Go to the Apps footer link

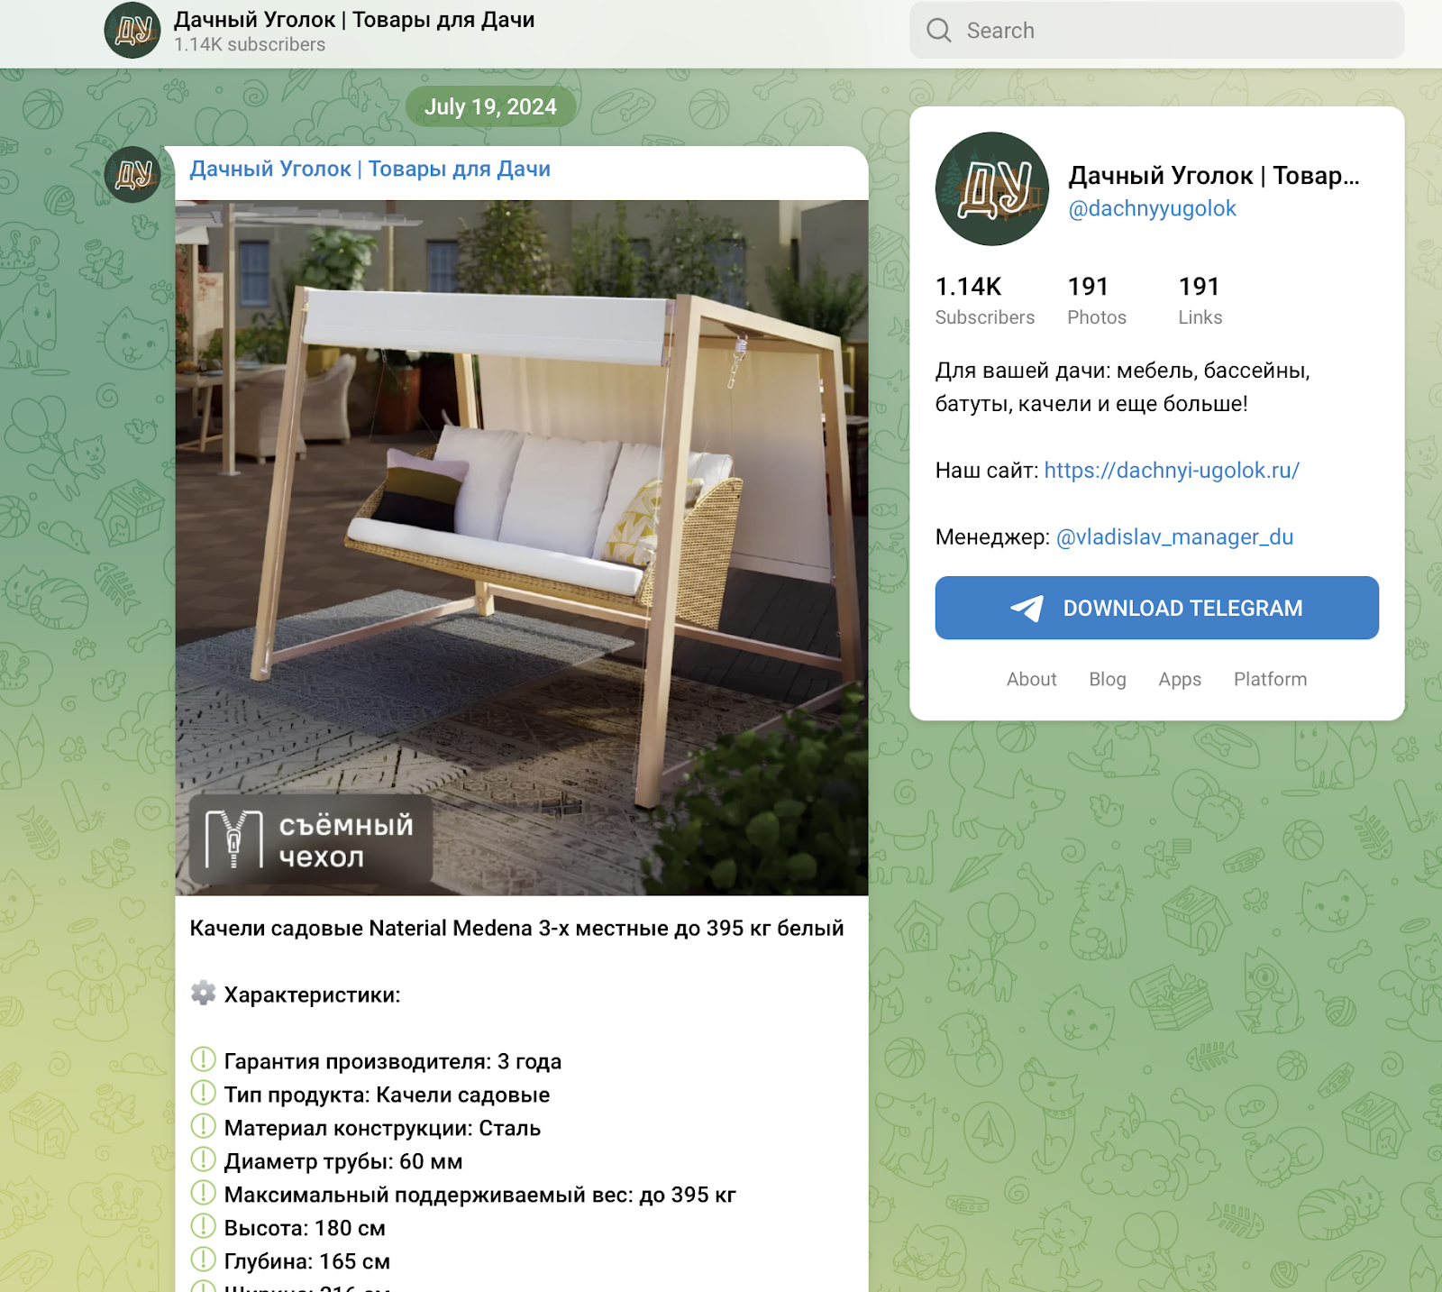(1180, 679)
